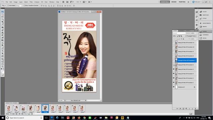
Task: Click foreground color swatch in toolbox
Action: tap(2, 71)
